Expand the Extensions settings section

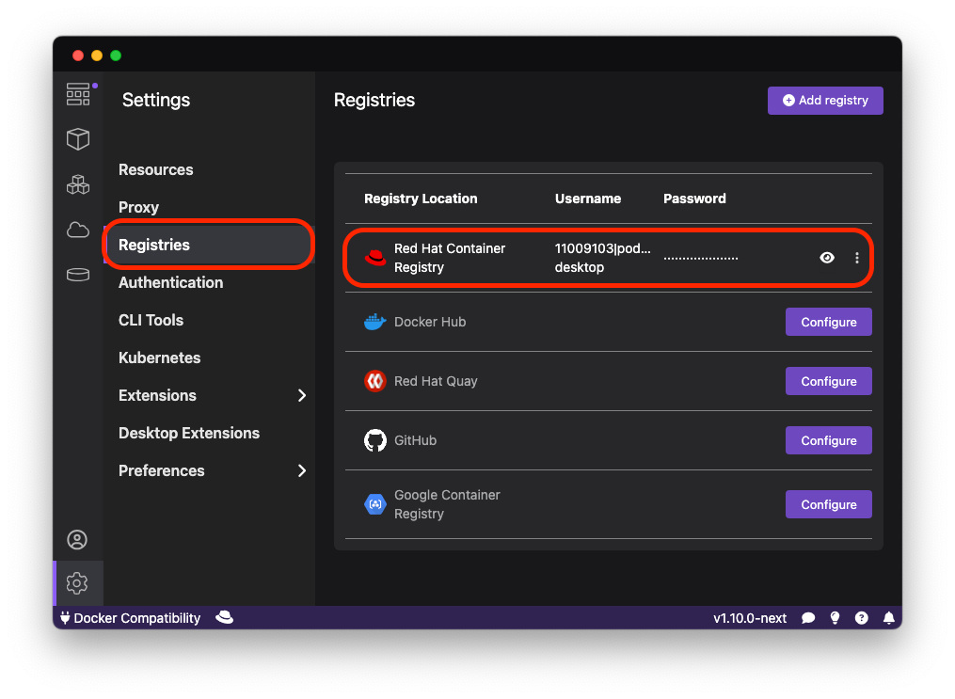301,396
